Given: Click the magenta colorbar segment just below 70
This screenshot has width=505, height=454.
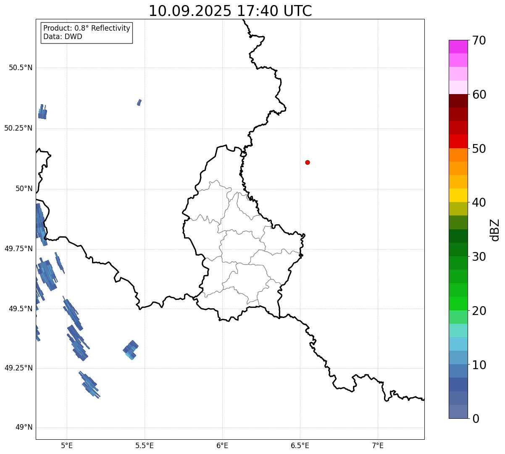Looking at the screenshot, I should pos(458,47).
